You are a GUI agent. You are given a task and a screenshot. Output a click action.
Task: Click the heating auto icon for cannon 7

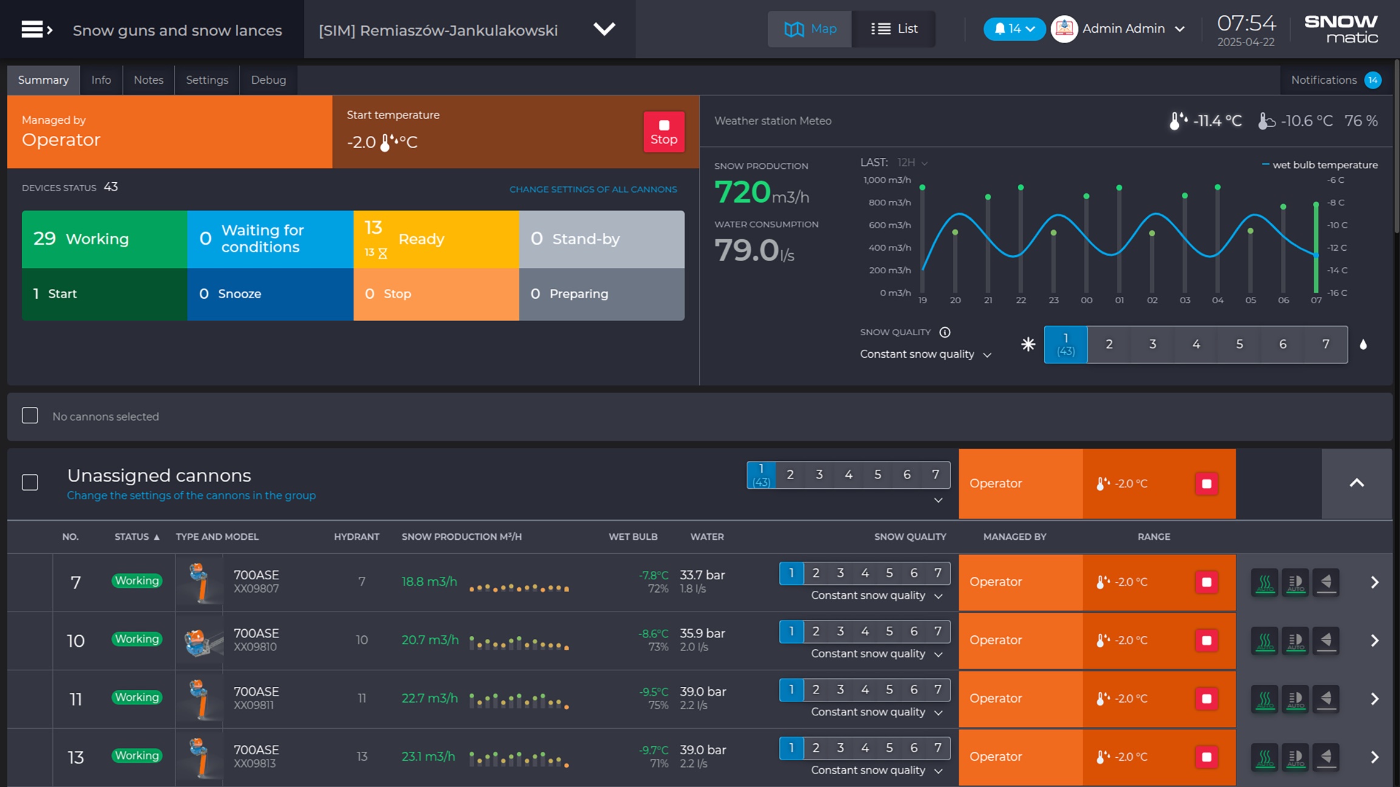[1264, 583]
